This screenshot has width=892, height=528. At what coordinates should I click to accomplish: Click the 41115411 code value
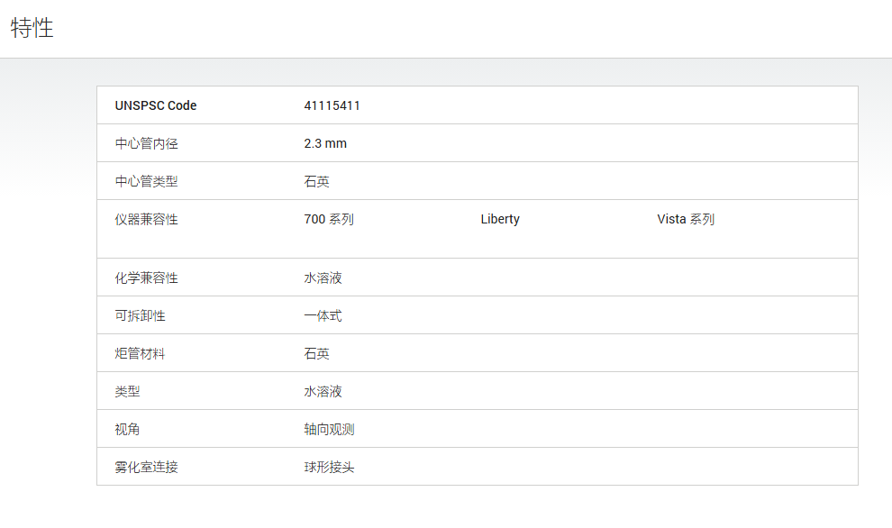click(x=332, y=105)
